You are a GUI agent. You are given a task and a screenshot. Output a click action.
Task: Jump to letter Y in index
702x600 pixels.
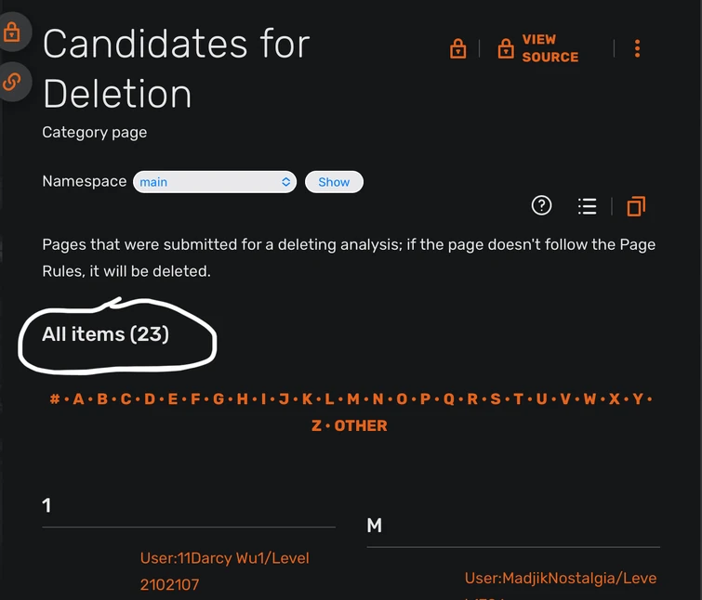[638, 399]
